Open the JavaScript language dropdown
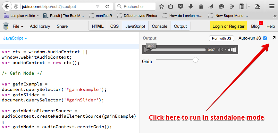This screenshot has width=278, height=133. click(x=15, y=38)
